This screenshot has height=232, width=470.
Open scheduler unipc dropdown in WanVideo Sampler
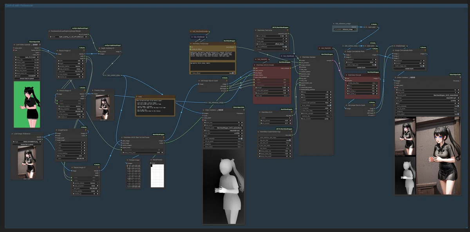point(316,108)
